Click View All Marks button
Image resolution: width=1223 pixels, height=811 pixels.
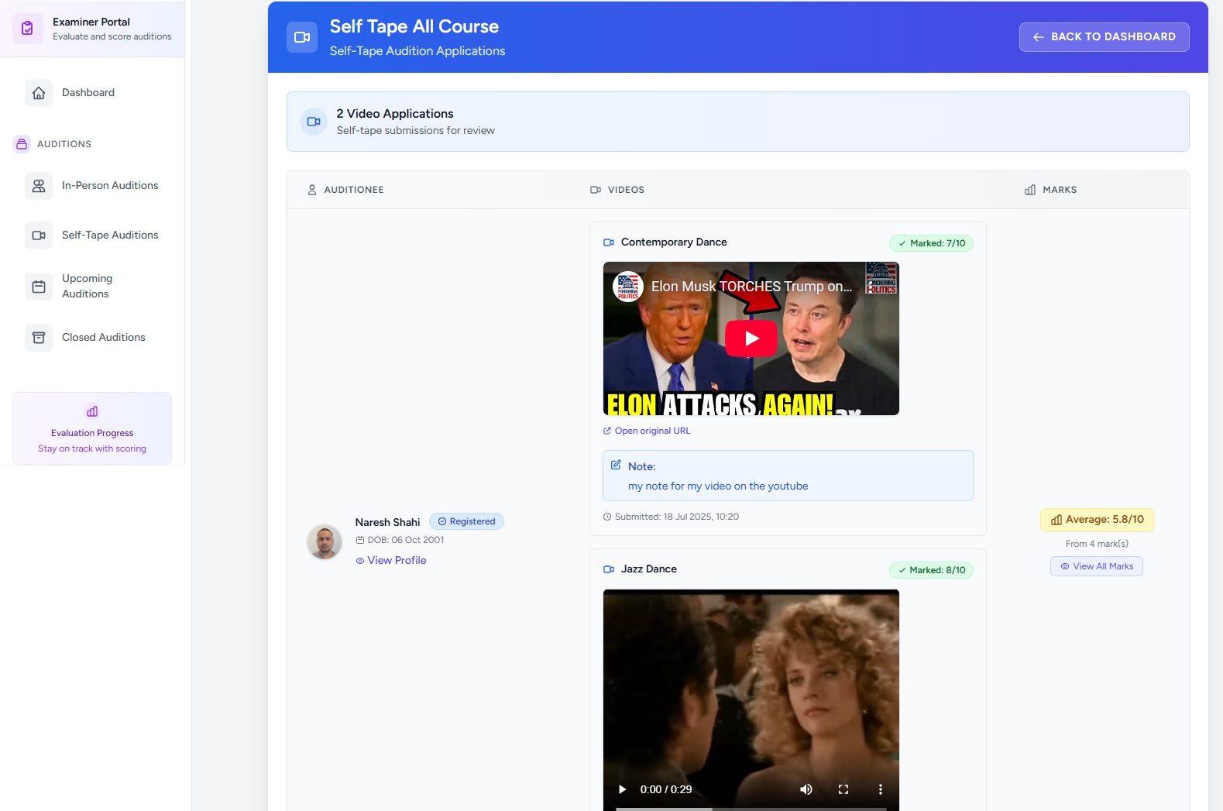1096,566
